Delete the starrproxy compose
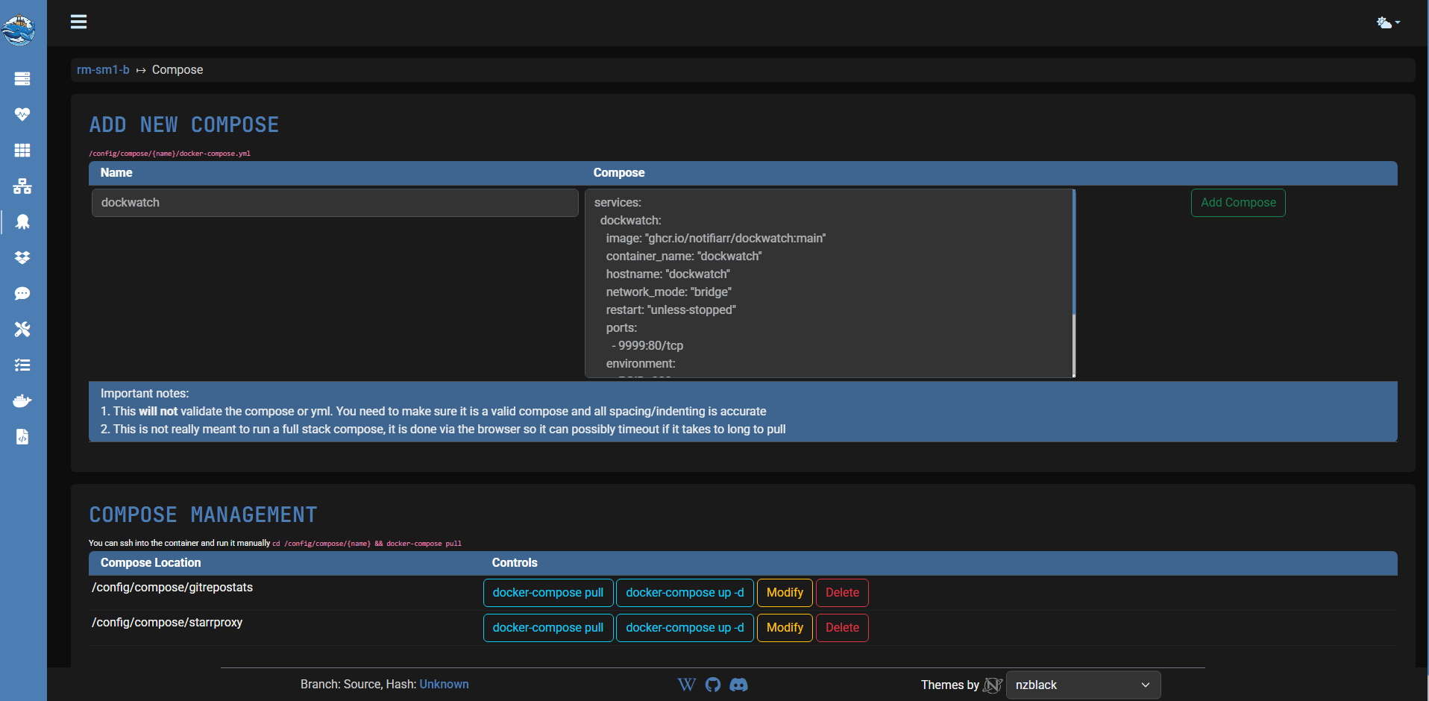Viewport: 1429px width, 701px height. tap(841, 628)
